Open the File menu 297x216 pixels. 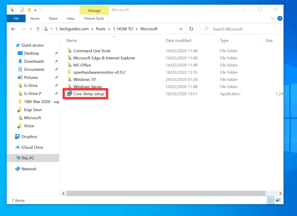tap(16, 19)
